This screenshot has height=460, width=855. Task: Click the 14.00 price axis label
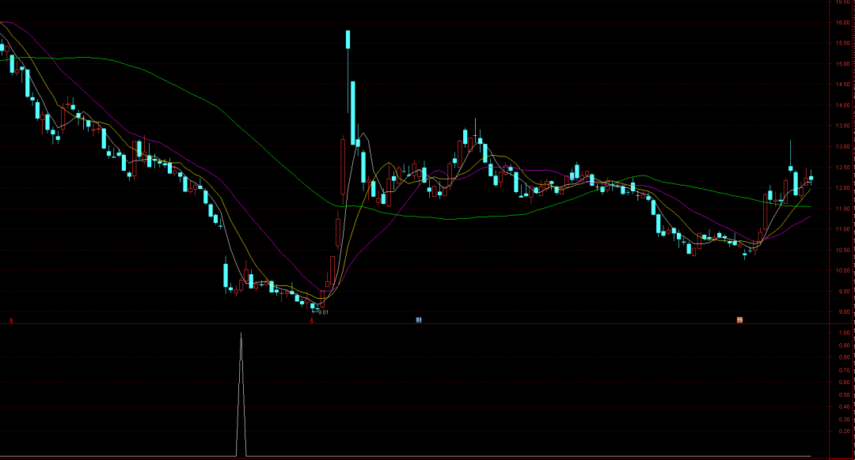click(x=842, y=106)
